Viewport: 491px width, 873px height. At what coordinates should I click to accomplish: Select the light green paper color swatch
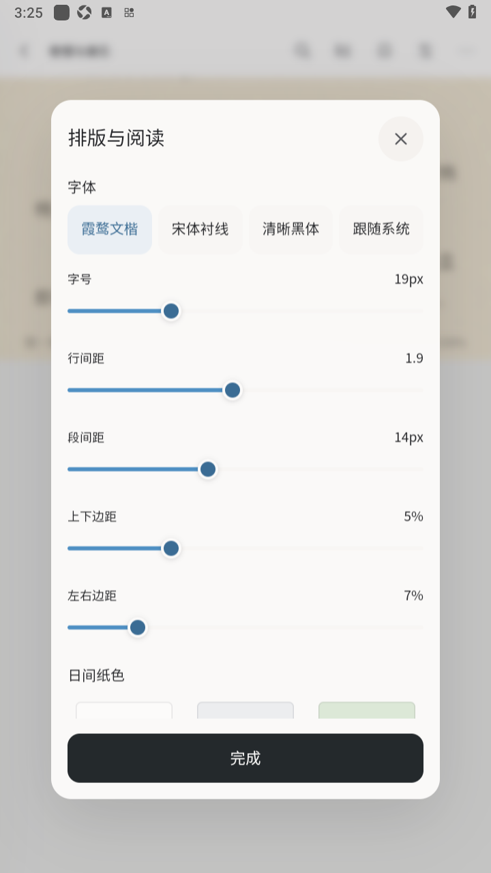(367, 710)
